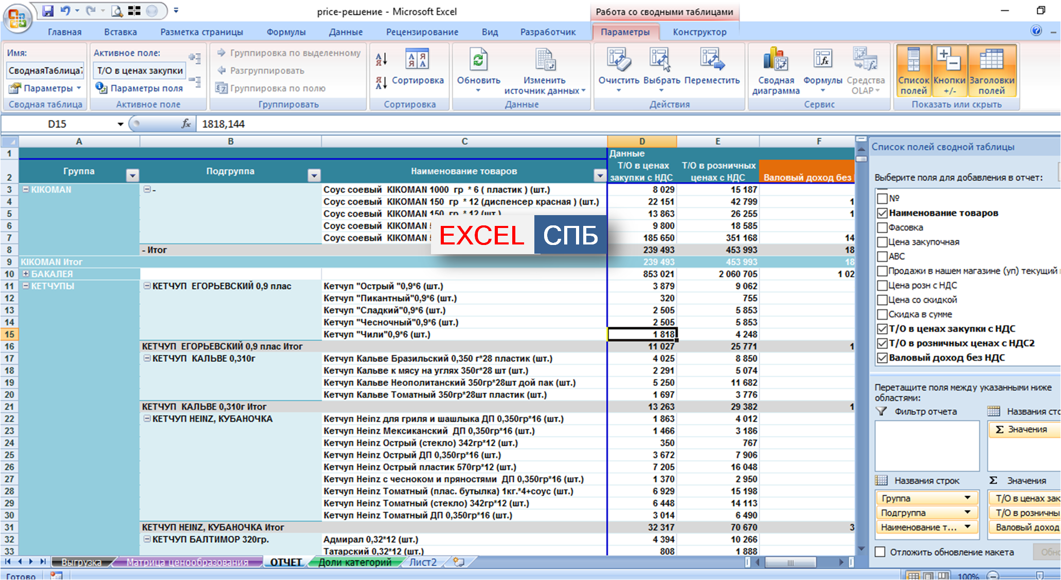Viewport: 1061px width, 580px height.
Task: Open the Группа column filter dropdown
Action: coord(133,175)
